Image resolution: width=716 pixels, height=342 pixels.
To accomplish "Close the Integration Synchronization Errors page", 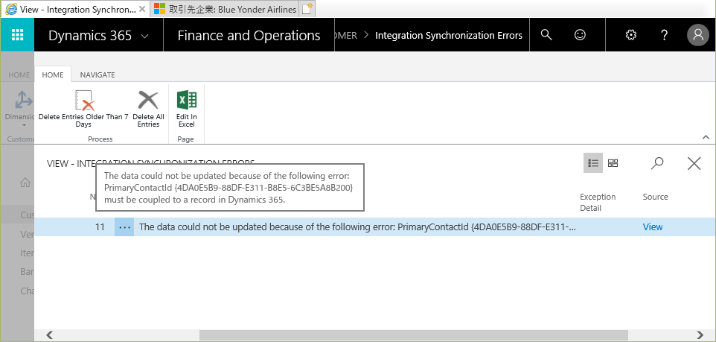I will coord(694,163).
